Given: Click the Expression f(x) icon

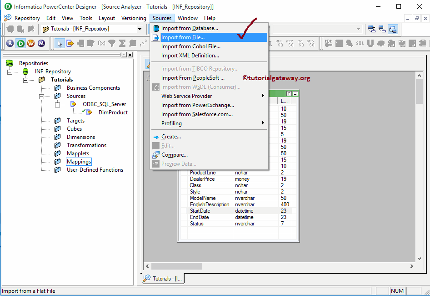Looking at the screenshot, I should [101, 43].
